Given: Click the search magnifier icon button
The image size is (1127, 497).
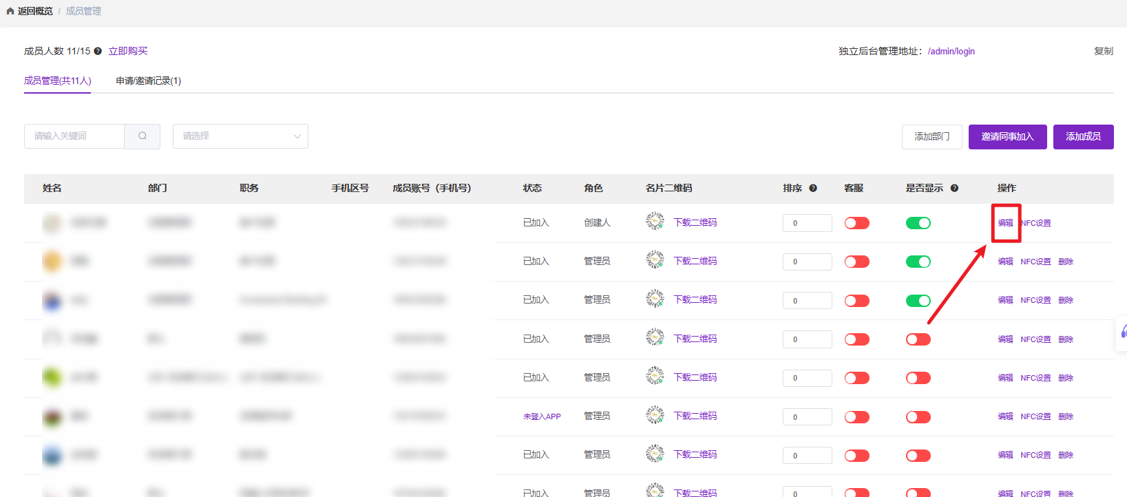Looking at the screenshot, I should click(x=143, y=136).
